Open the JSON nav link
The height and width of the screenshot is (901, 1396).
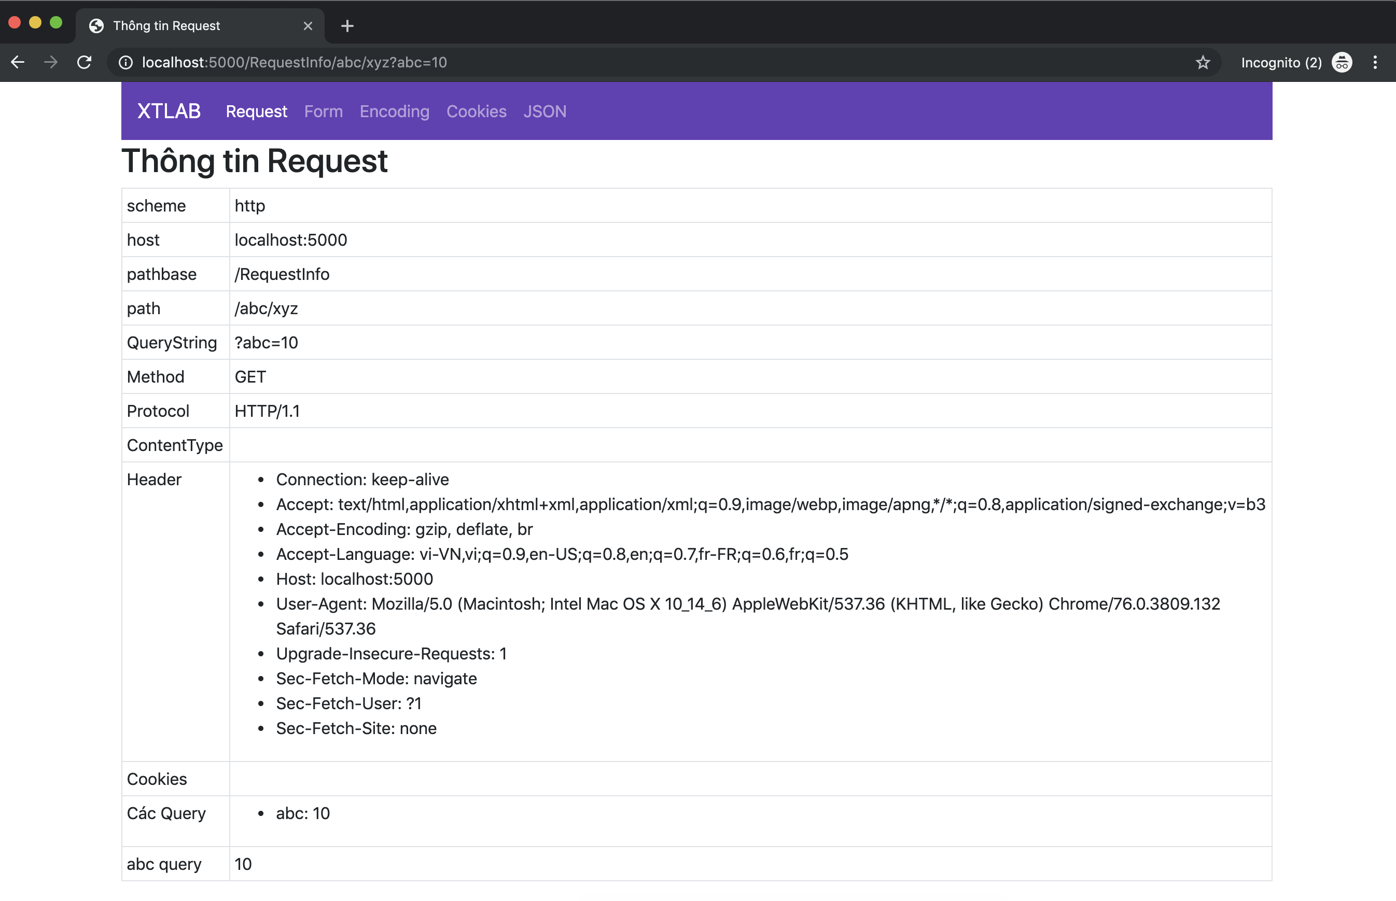544,111
